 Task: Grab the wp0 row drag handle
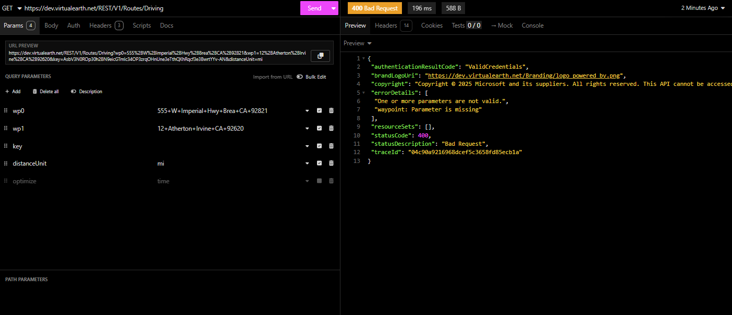coord(6,110)
